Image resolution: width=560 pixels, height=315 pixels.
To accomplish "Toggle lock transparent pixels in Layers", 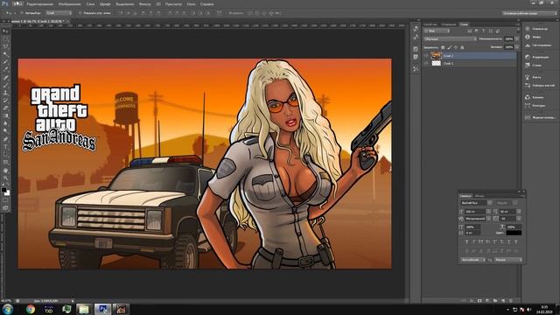I will pos(443,47).
